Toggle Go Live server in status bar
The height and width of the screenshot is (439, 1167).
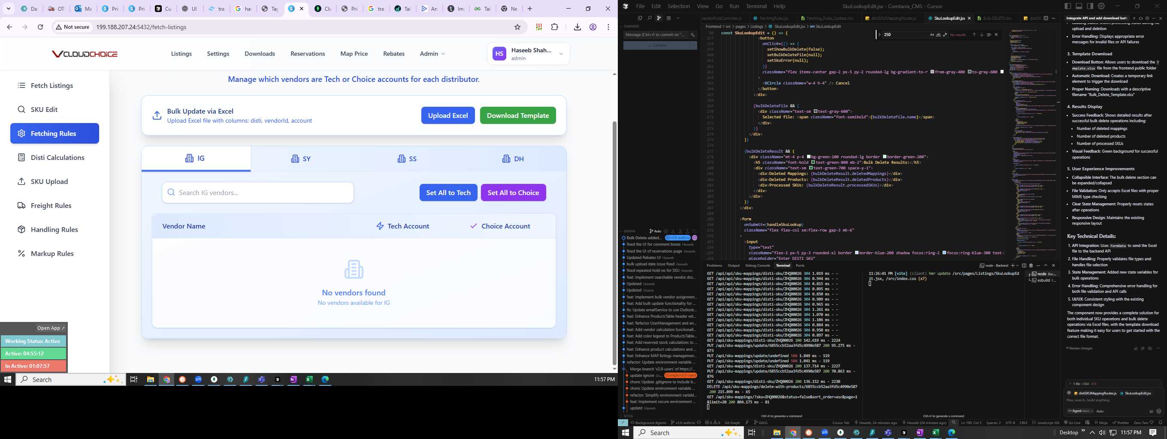1073,423
